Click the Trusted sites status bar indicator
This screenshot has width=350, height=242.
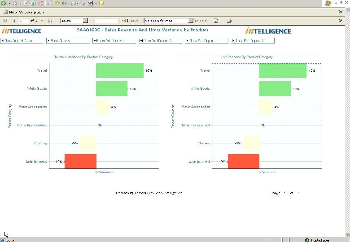coord(317,240)
